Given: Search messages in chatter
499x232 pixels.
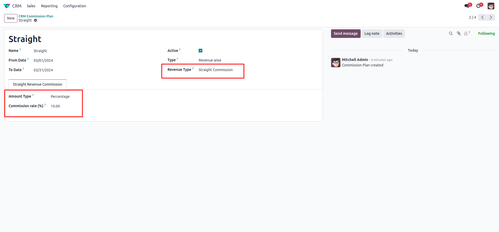Looking at the screenshot, I should click(x=451, y=33).
